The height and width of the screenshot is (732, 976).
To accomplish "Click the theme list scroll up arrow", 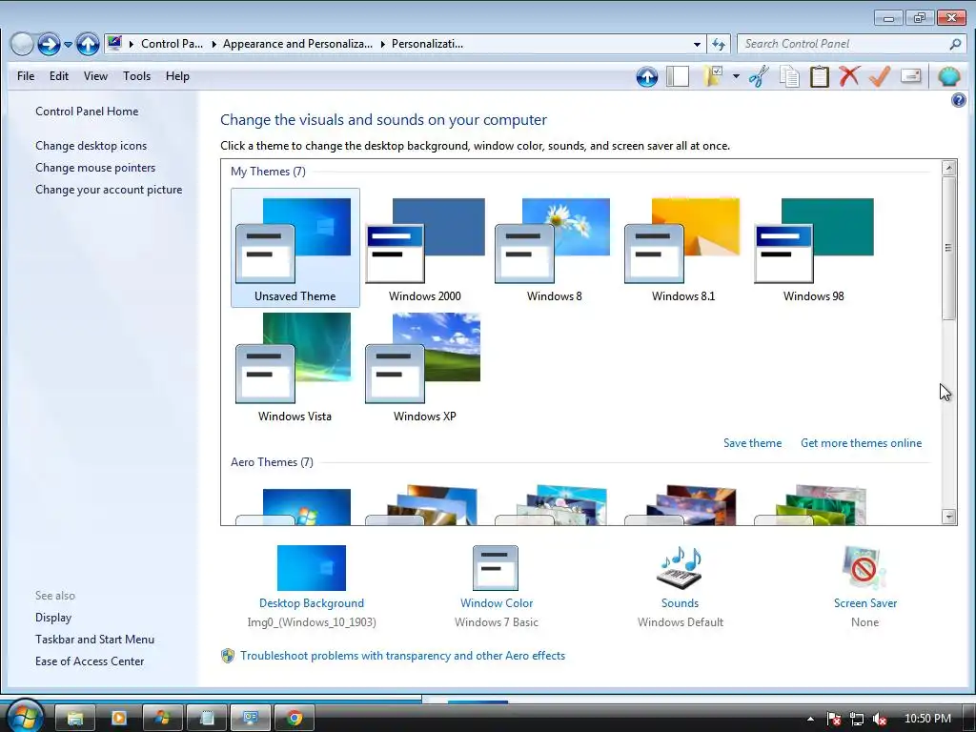I will pos(948,168).
